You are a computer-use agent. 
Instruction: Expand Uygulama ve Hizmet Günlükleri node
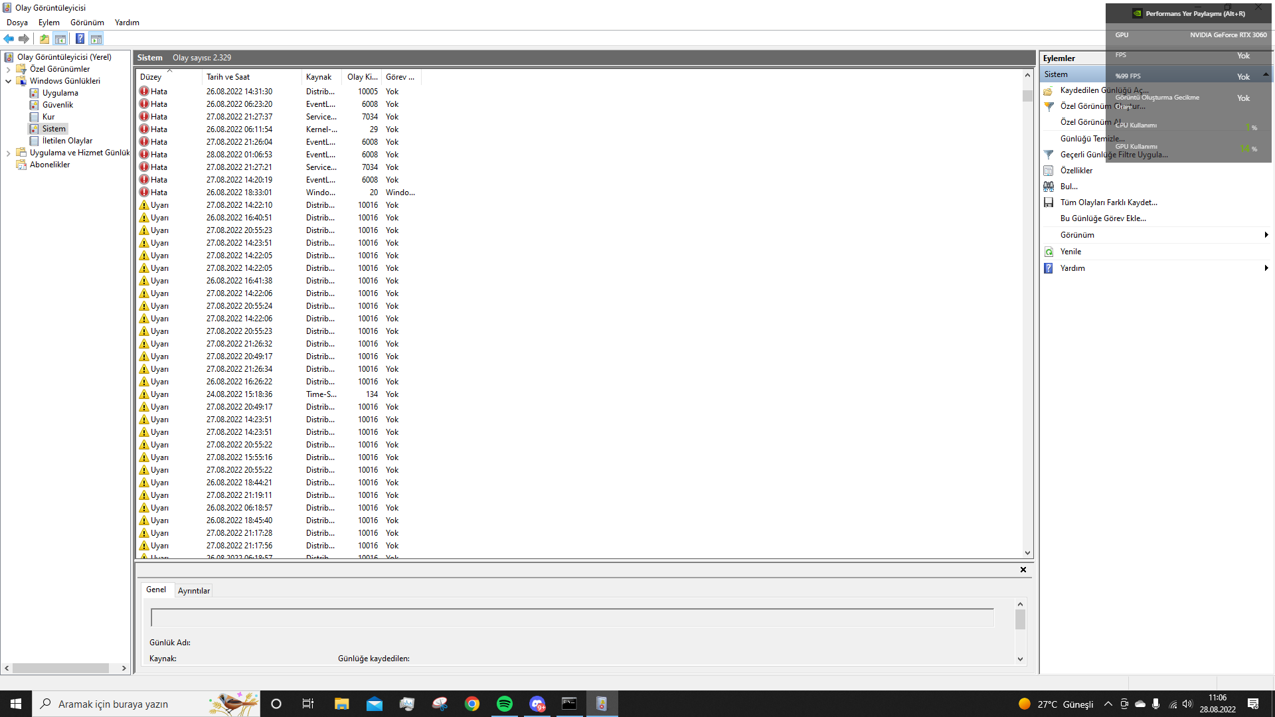8,153
